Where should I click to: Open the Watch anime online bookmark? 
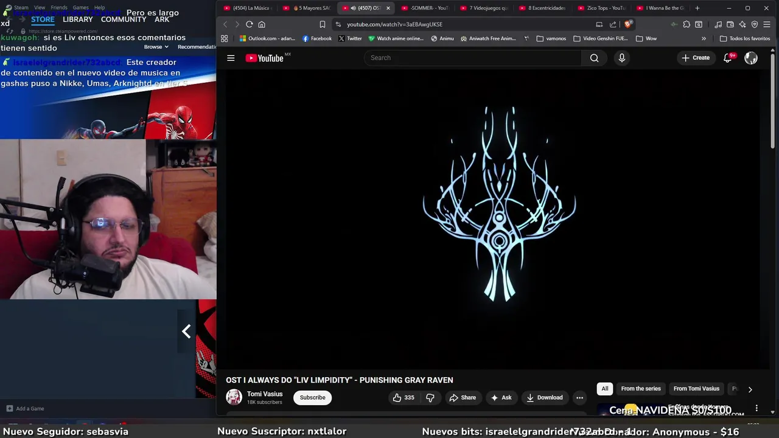(x=396, y=38)
